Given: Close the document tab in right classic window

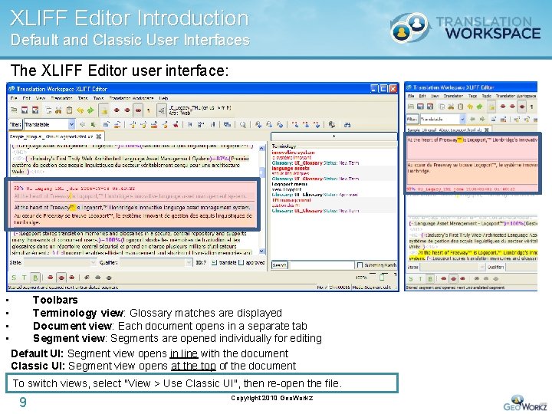Looking at the screenshot, I should coord(487,130).
